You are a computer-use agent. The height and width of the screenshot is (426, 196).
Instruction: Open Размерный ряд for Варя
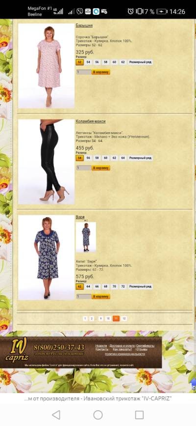click(140, 286)
